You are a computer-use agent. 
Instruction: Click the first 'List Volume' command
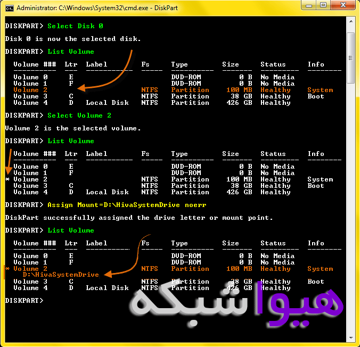coord(71,52)
